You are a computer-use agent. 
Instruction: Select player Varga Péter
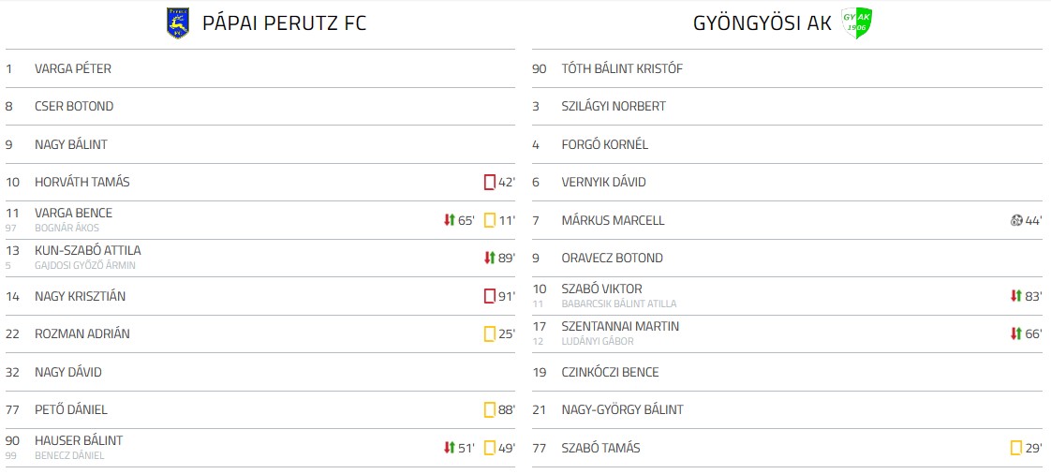[73, 68]
